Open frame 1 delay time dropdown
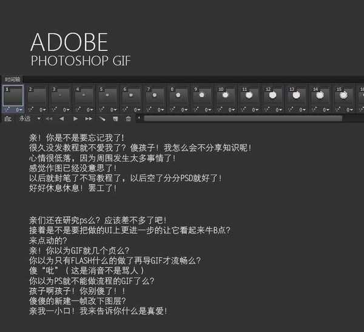 [19, 110]
